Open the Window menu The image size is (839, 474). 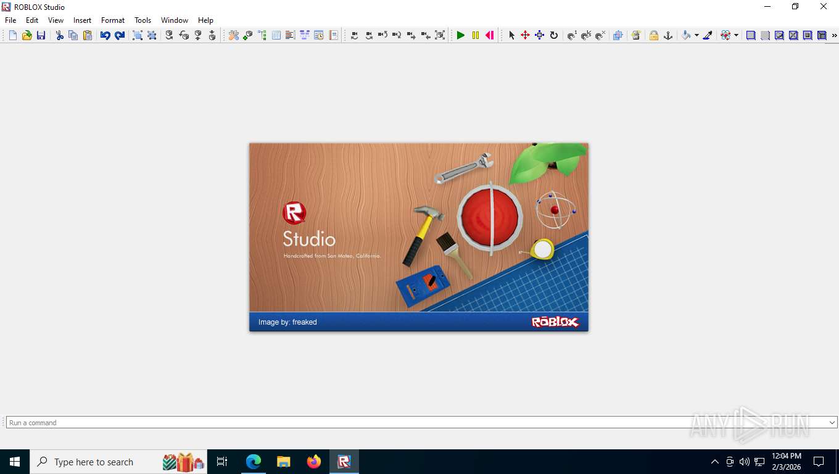click(175, 20)
